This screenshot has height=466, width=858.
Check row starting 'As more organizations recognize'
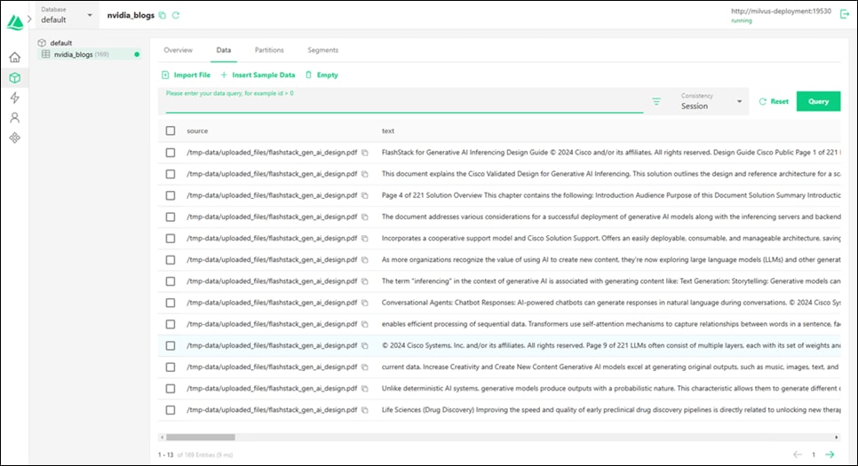[171, 260]
